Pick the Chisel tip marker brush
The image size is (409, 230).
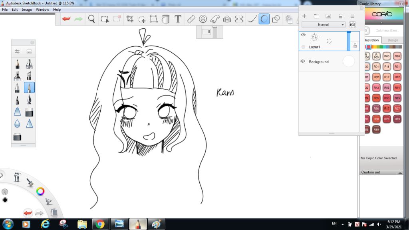click(x=29, y=75)
